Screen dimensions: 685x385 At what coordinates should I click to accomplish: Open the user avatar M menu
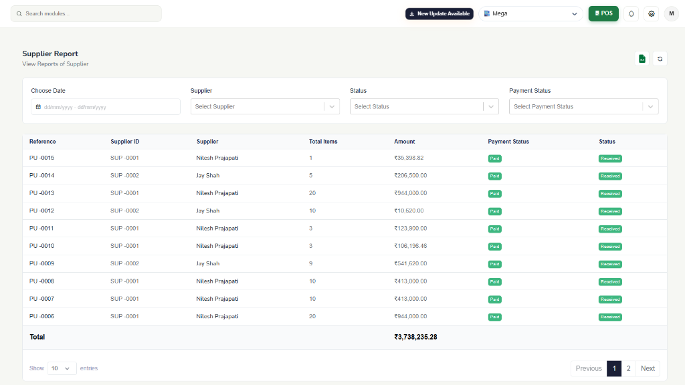pos(672,13)
